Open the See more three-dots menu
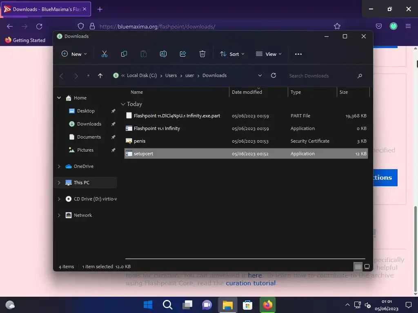The width and height of the screenshot is (418, 313). click(x=298, y=54)
